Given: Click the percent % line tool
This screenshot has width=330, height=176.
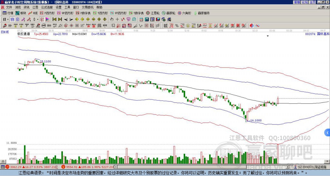Looking at the screenshot, I should (x=177, y=26).
